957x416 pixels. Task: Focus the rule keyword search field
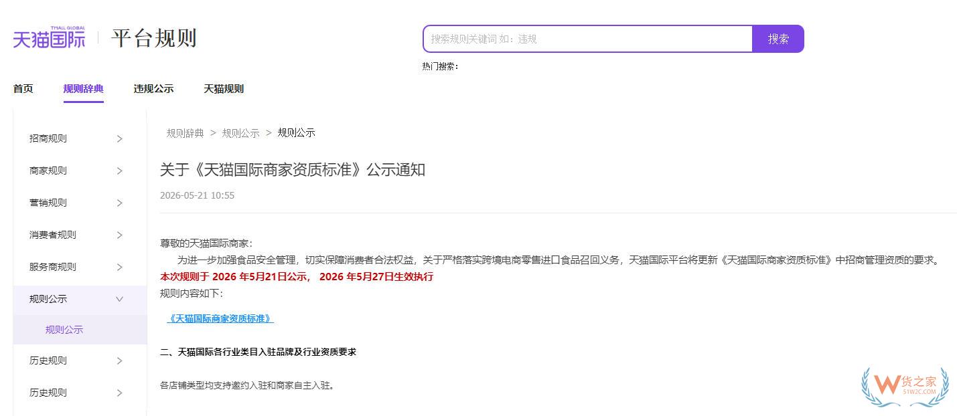[588, 39]
